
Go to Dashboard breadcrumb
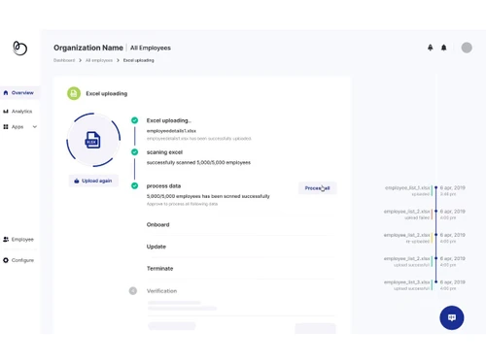tap(64, 60)
